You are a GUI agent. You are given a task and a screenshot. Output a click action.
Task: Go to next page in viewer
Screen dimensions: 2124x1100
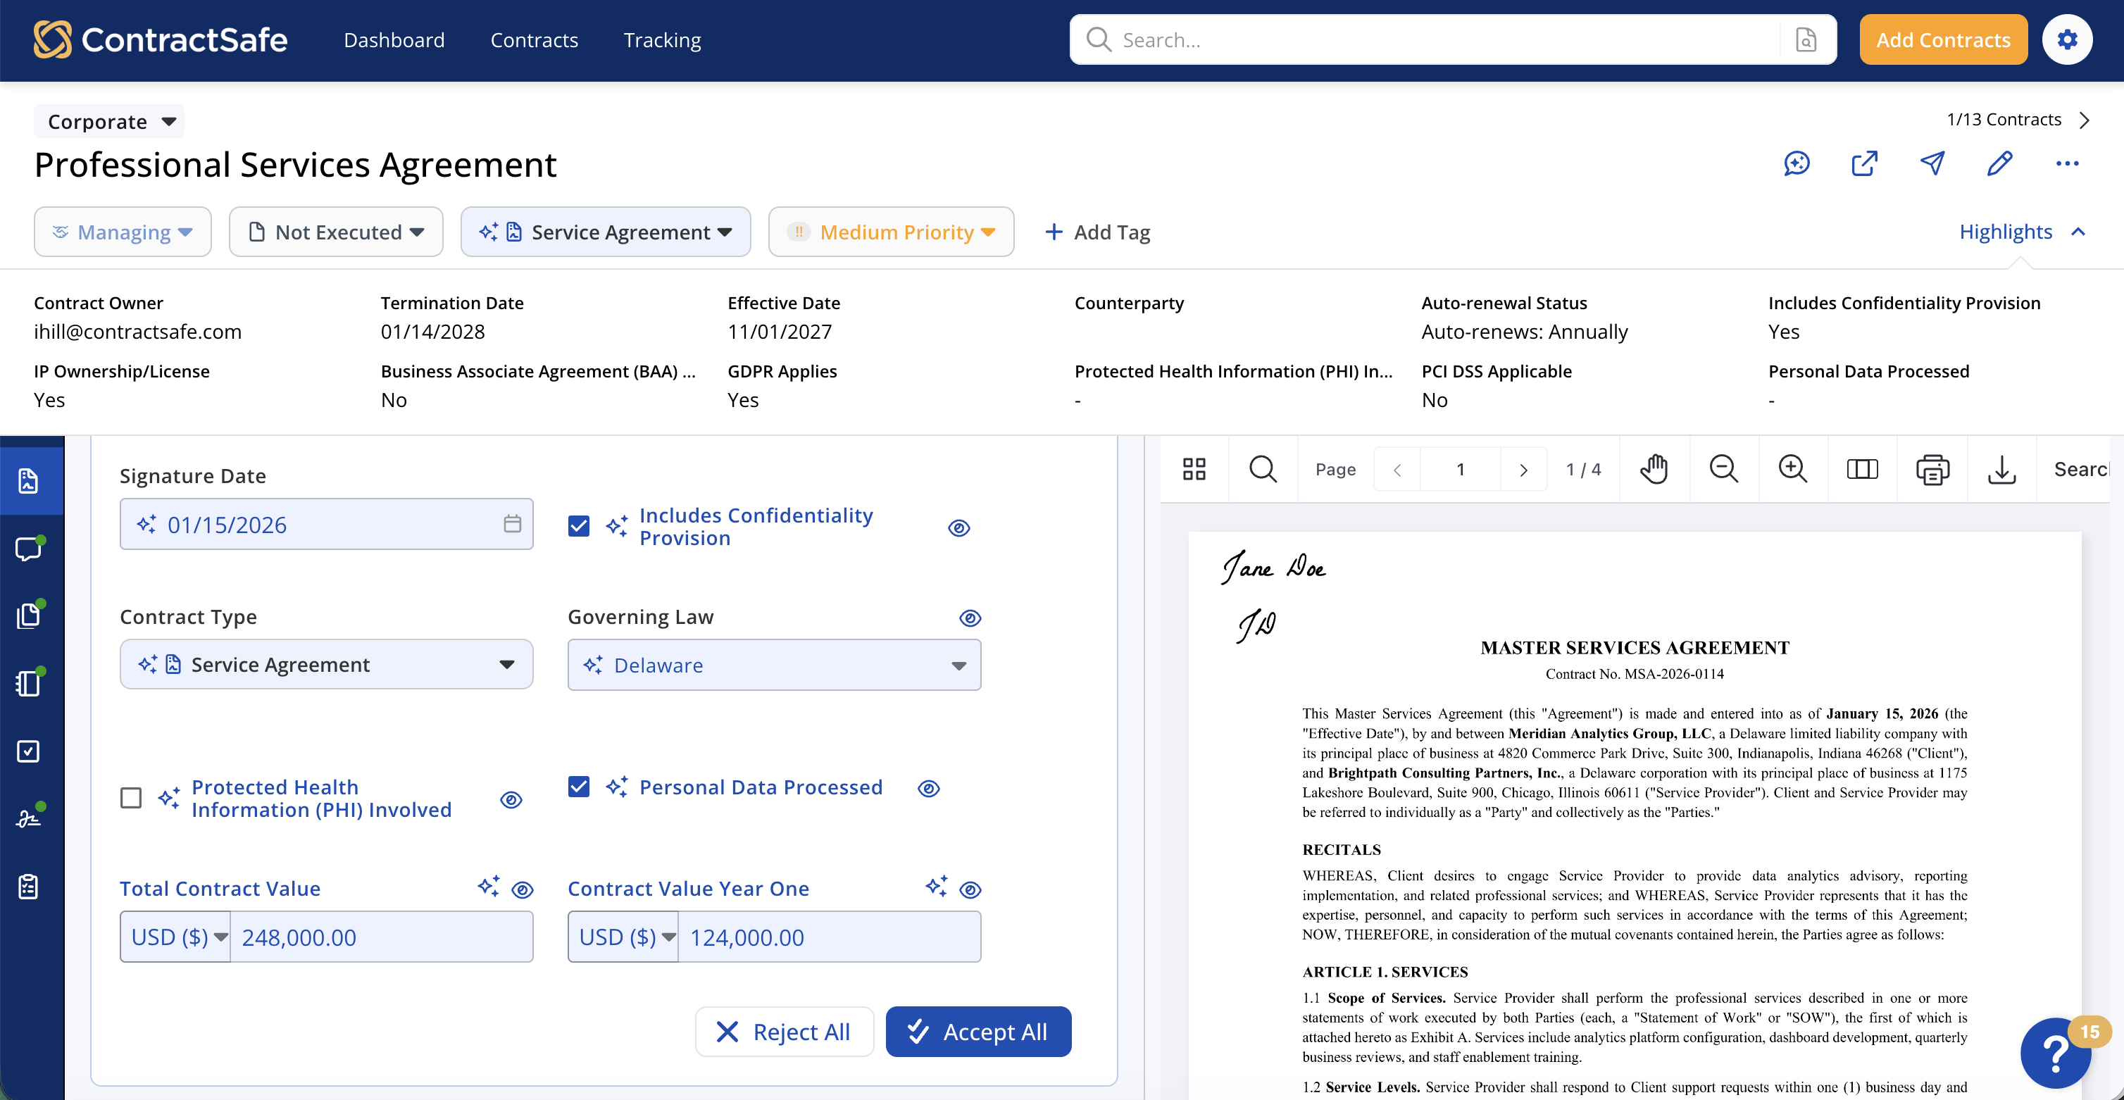coord(1523,469)
